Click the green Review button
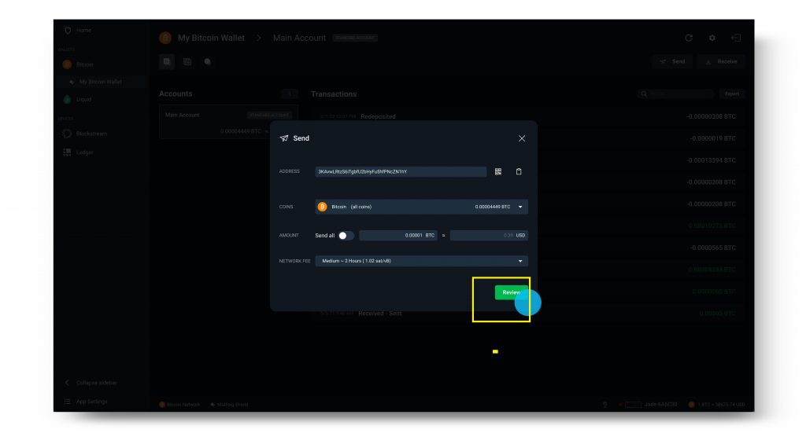The image size is (806, 433). (x=511, y=292)
